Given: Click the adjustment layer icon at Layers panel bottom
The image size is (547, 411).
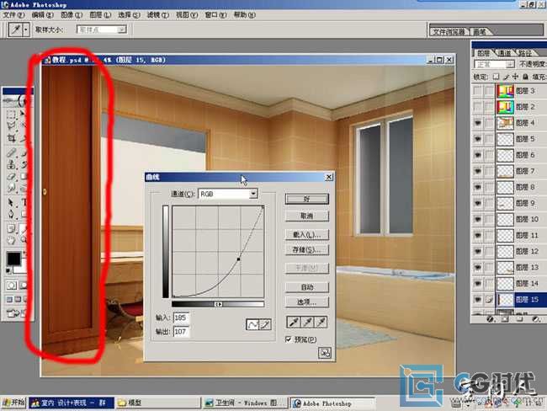Looking at the screenshot, I should (x=534, y=319).
